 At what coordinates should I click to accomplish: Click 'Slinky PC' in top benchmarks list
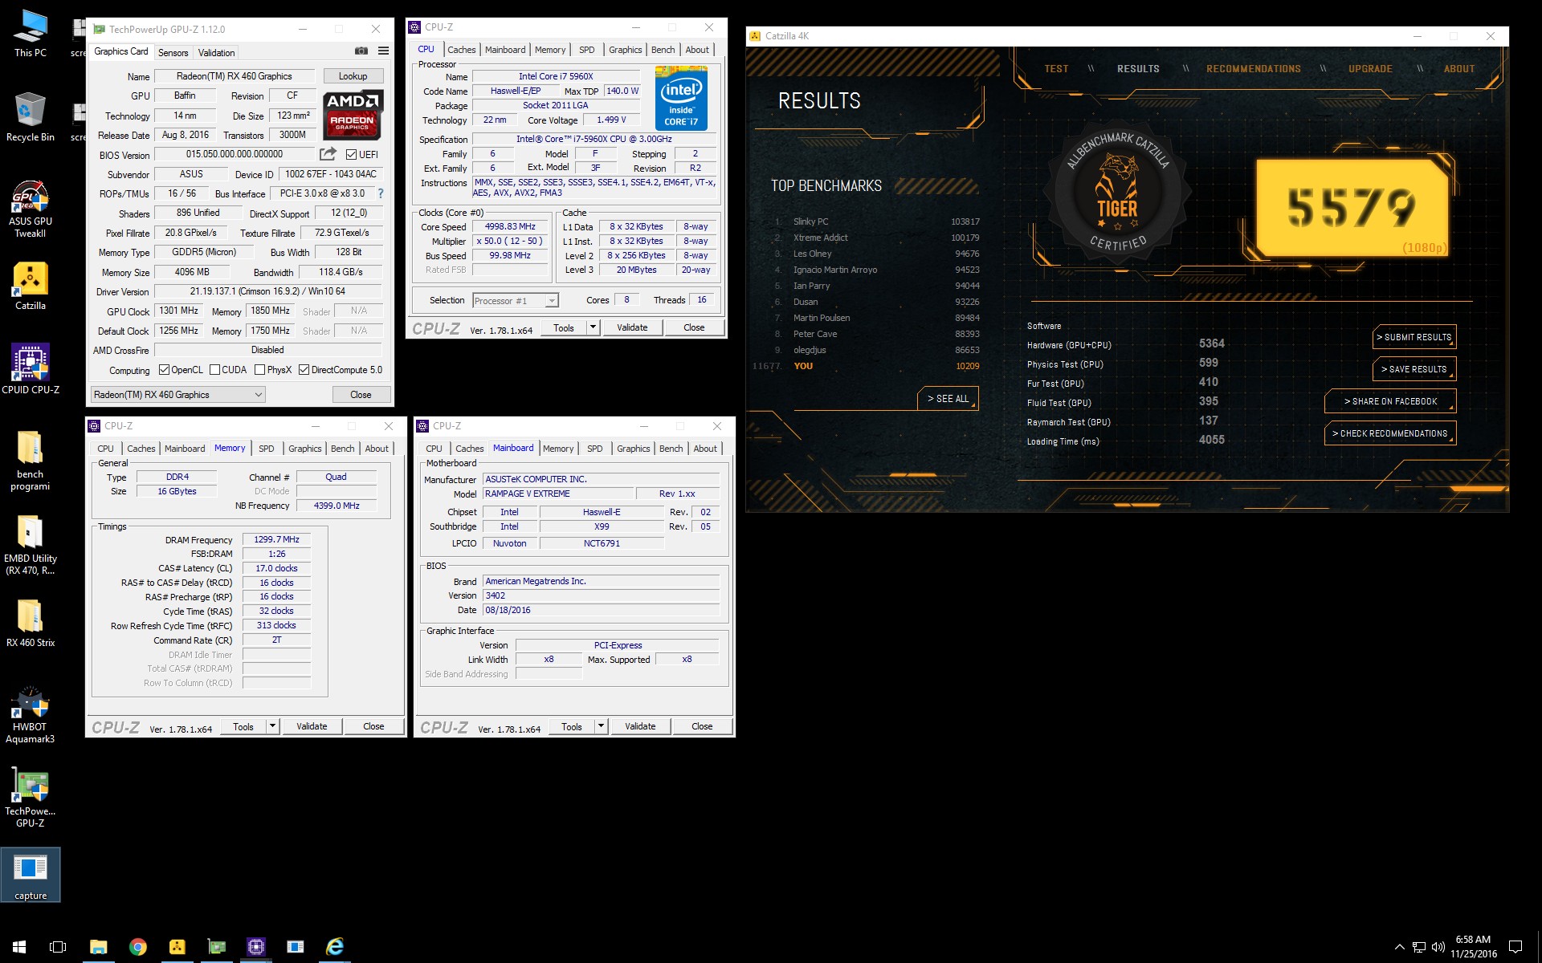click(810, 221)
